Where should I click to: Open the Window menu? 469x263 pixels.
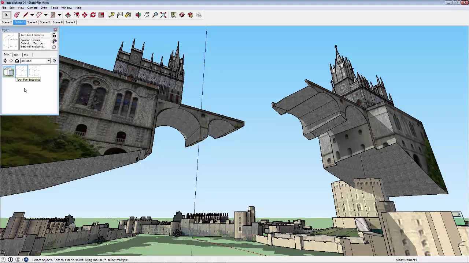[x=67, y=8]
